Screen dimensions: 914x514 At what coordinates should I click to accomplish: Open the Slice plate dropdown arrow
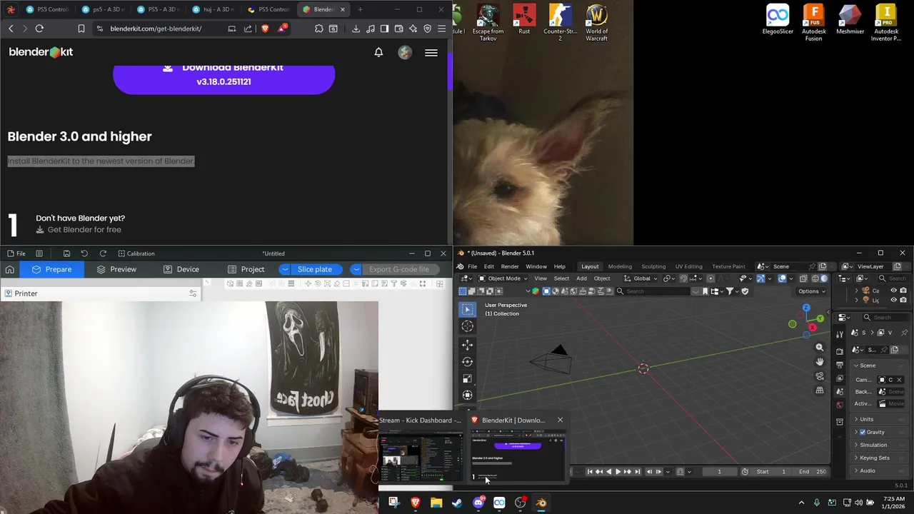tap(285, 269)
